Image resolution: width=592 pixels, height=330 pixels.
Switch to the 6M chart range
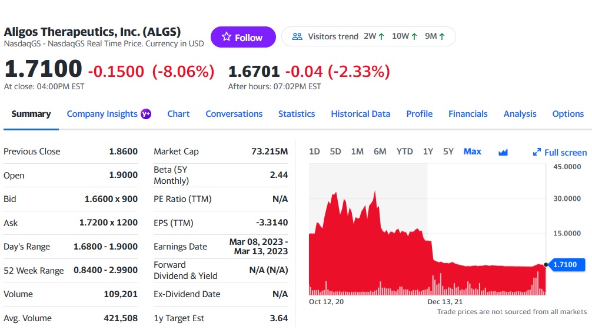(x=380, y=151)
